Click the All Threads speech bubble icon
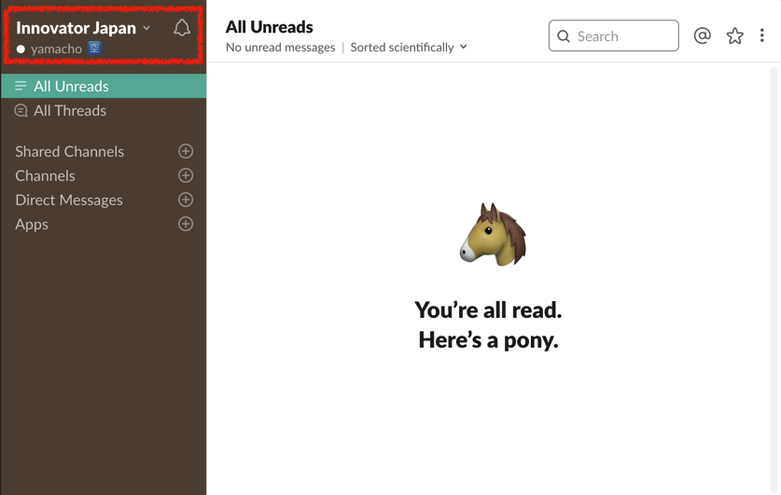Viewport: 781px width, 495px height. pos(21,110)
